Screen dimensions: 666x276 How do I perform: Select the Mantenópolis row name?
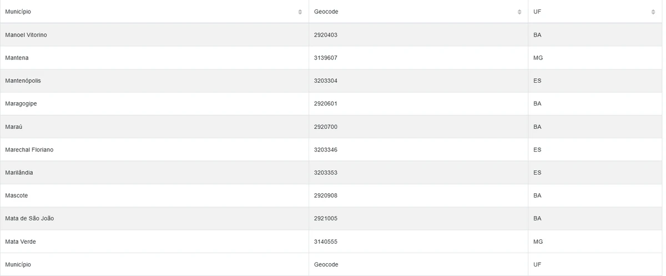click(23, 81)
